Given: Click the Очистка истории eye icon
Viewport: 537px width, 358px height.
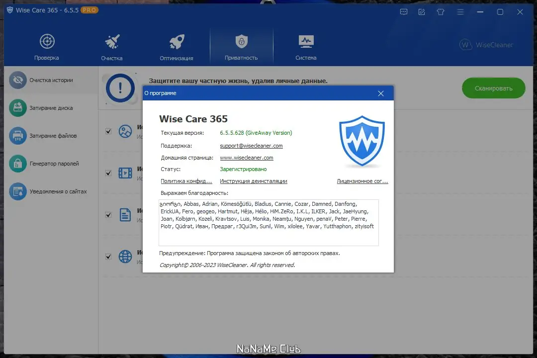Looking at the screenshot, I should pyautogui.click(x=18, y=80).
